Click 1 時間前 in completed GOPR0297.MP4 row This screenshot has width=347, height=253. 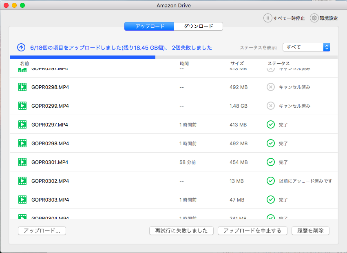(x=188, y=124)
